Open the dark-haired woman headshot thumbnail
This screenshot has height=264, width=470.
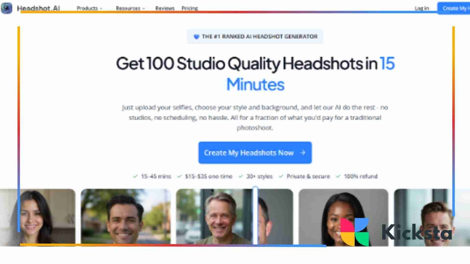point(38,217)
